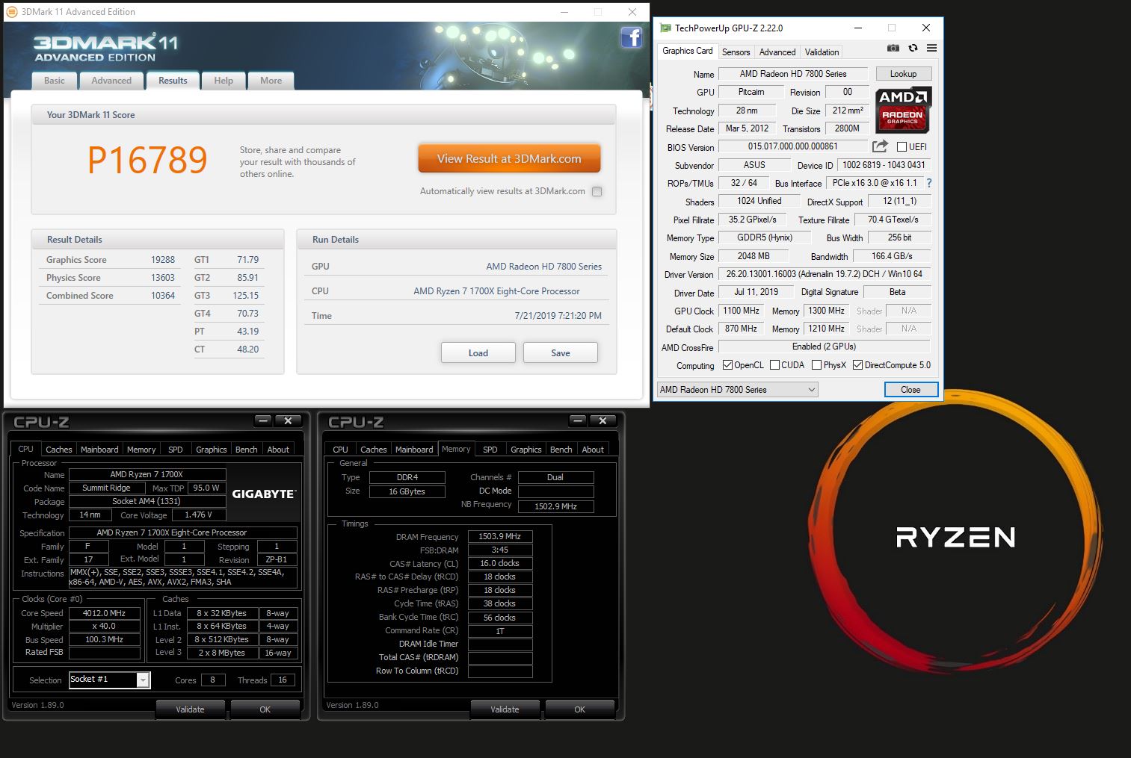
Task: Share BIOS using export arrow icon
Action: click(881, 146)
